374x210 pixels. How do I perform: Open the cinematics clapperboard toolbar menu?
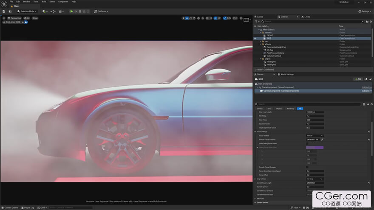pos(61,11)
